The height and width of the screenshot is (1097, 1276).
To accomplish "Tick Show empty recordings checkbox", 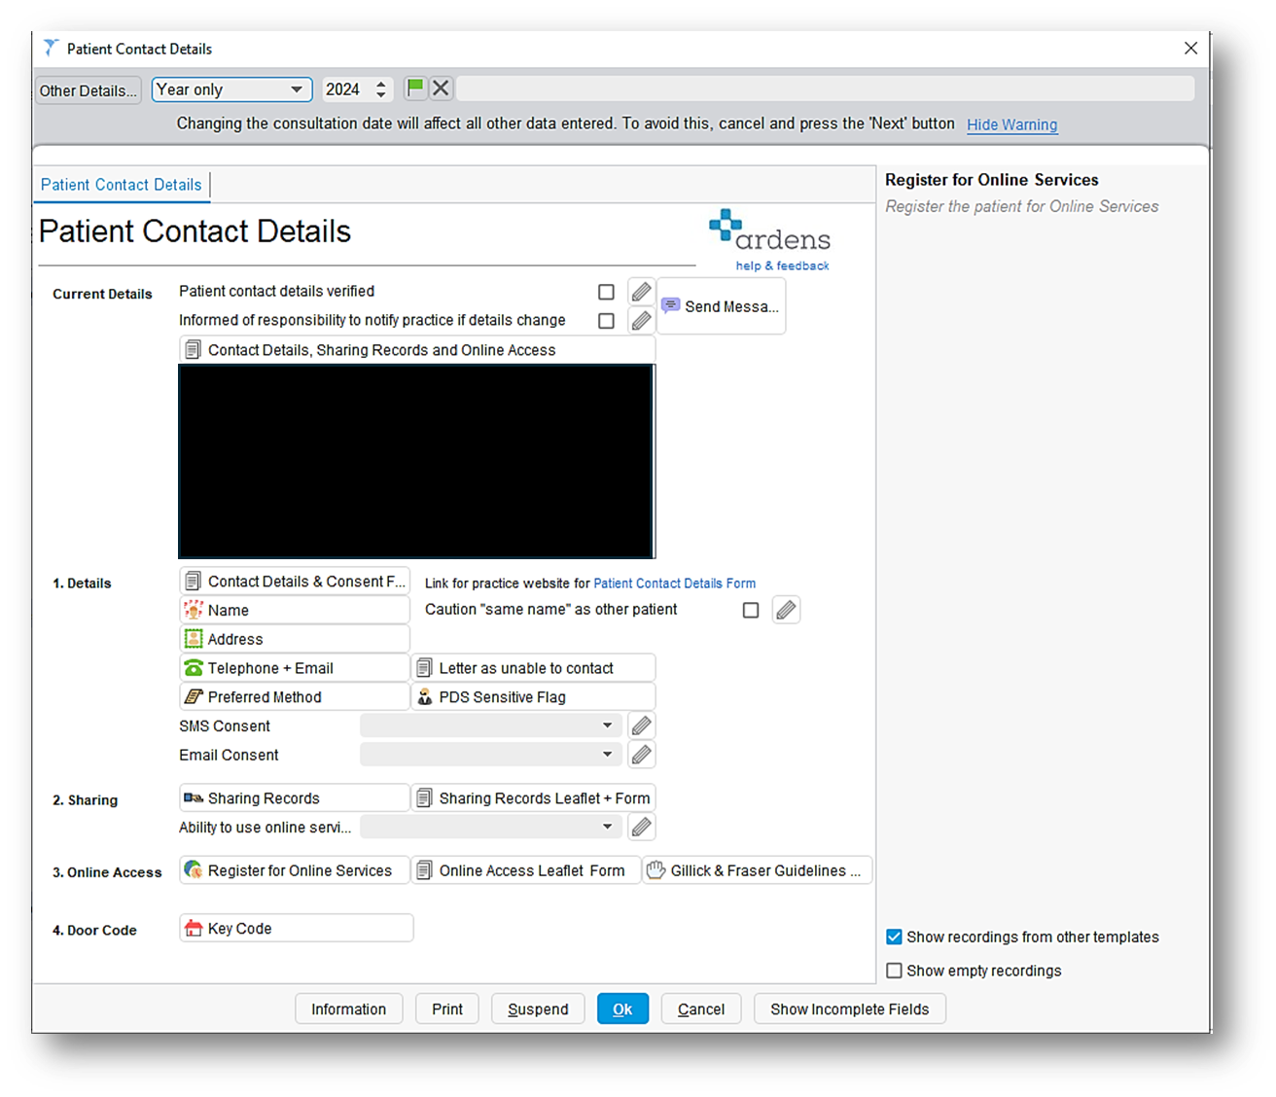I will click(x=894, y=971).
